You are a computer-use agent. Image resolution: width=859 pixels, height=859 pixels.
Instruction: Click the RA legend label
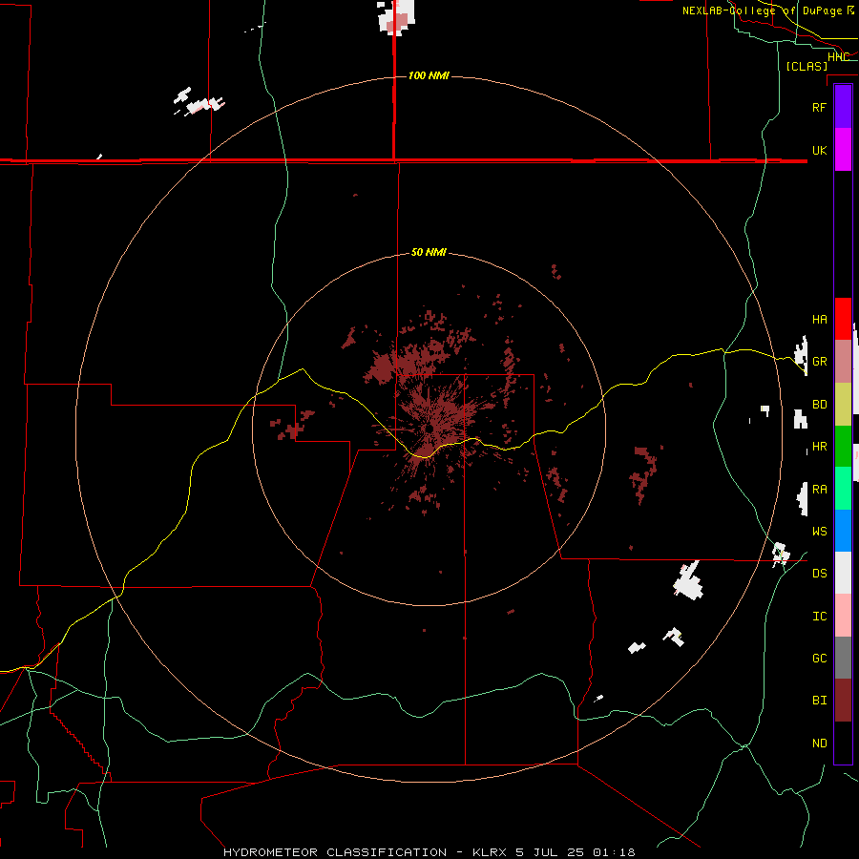[x=819, y=490]
